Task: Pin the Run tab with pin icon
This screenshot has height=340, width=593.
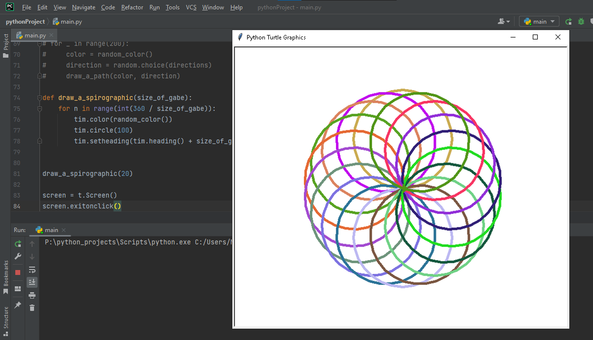Action: 18,305
